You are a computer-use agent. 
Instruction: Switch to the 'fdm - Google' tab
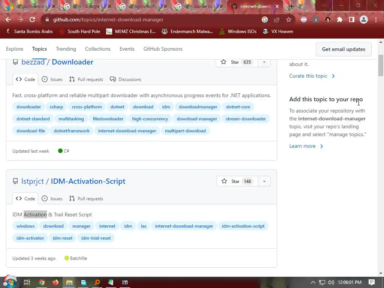click(x=86, y=6)
